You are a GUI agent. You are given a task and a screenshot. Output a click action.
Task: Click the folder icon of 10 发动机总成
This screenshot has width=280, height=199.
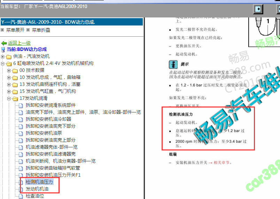click(x=15, y=78)
